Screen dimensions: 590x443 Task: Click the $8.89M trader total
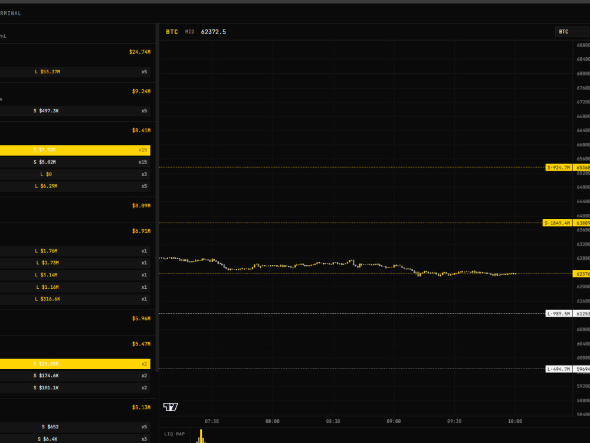pos(141,206)
